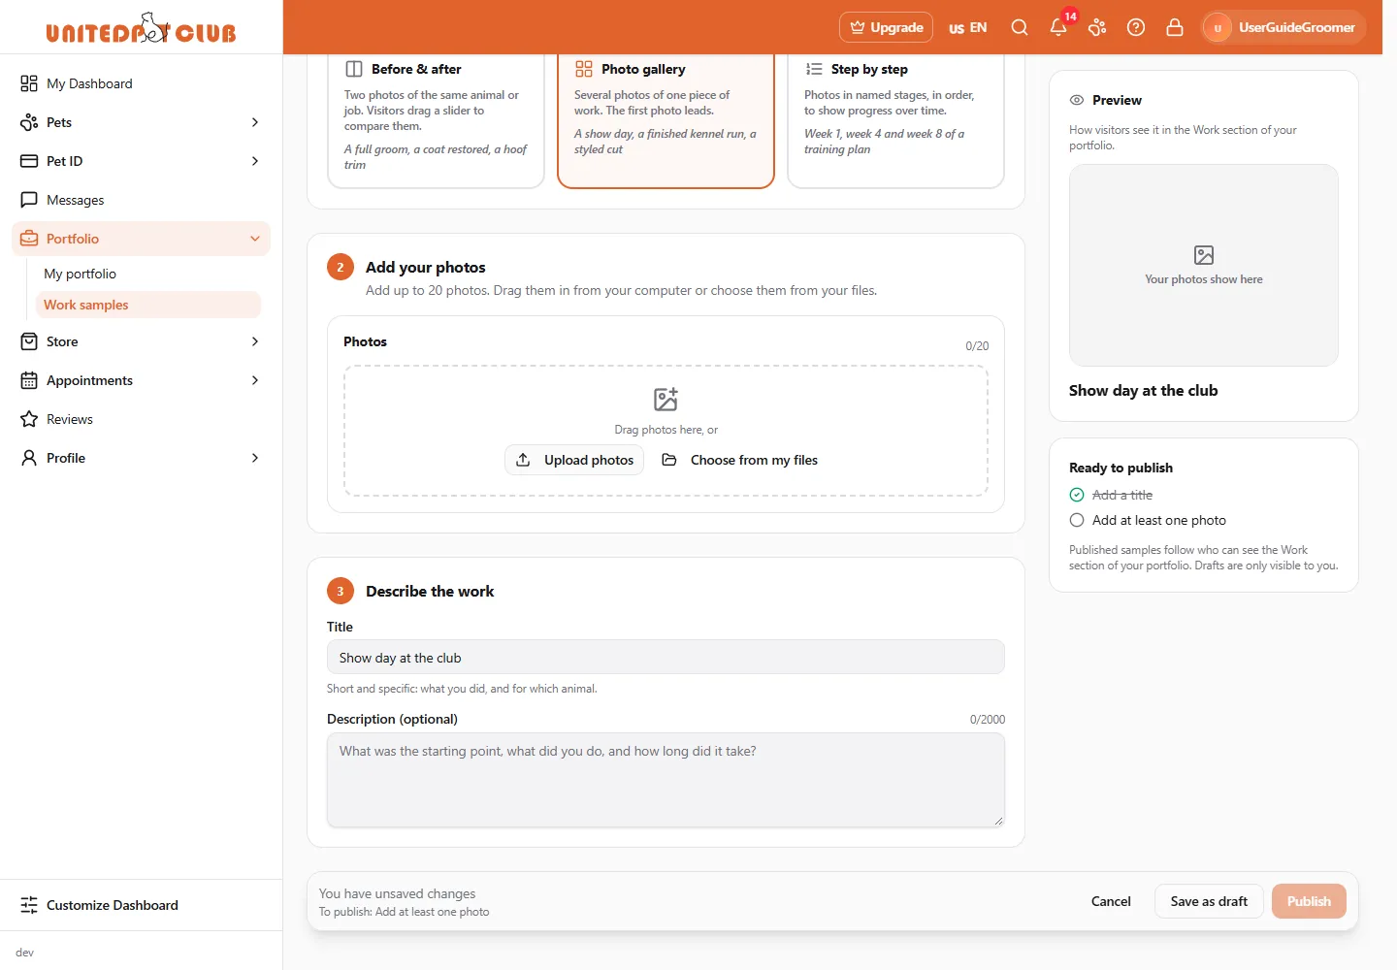Click the Preview eye icon
Viewport: 1397px width, 970px height.
(x=1077, y=100)
